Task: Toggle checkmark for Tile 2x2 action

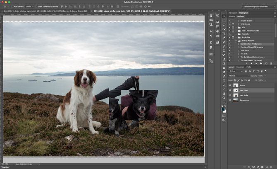Action: [x=229, y=54]
